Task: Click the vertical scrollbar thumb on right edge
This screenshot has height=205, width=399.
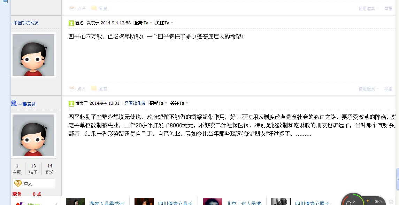Action: 398,179
